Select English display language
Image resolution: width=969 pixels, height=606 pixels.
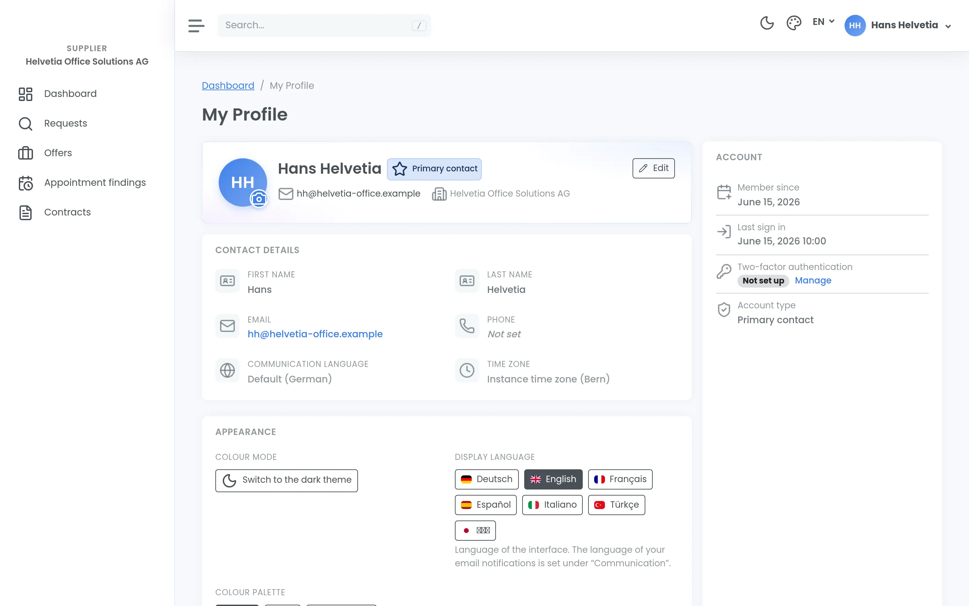[x=553, y=479]
